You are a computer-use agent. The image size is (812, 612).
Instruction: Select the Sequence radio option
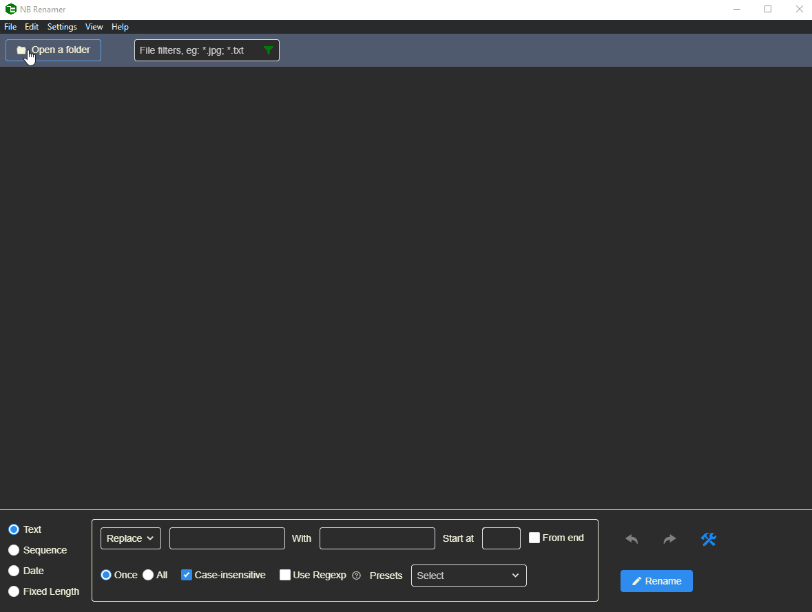14,550
